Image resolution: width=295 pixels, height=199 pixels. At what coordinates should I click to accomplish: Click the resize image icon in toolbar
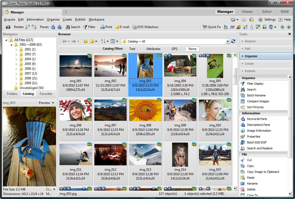(258, 27)
